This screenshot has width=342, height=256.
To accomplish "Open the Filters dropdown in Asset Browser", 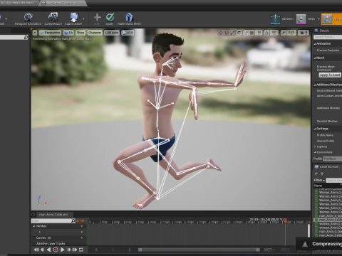I will click(x=319, y=181).
